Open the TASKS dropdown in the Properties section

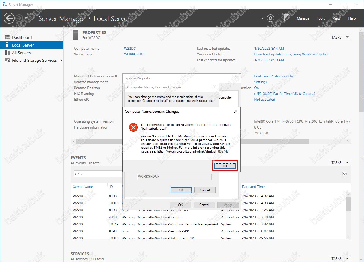point(340,37)
